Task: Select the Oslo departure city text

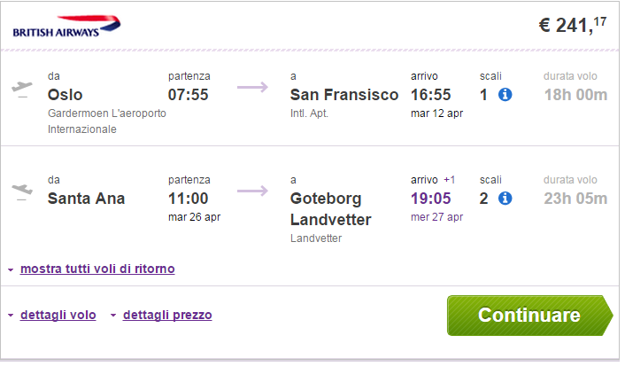Action: (x=65, y=95)
